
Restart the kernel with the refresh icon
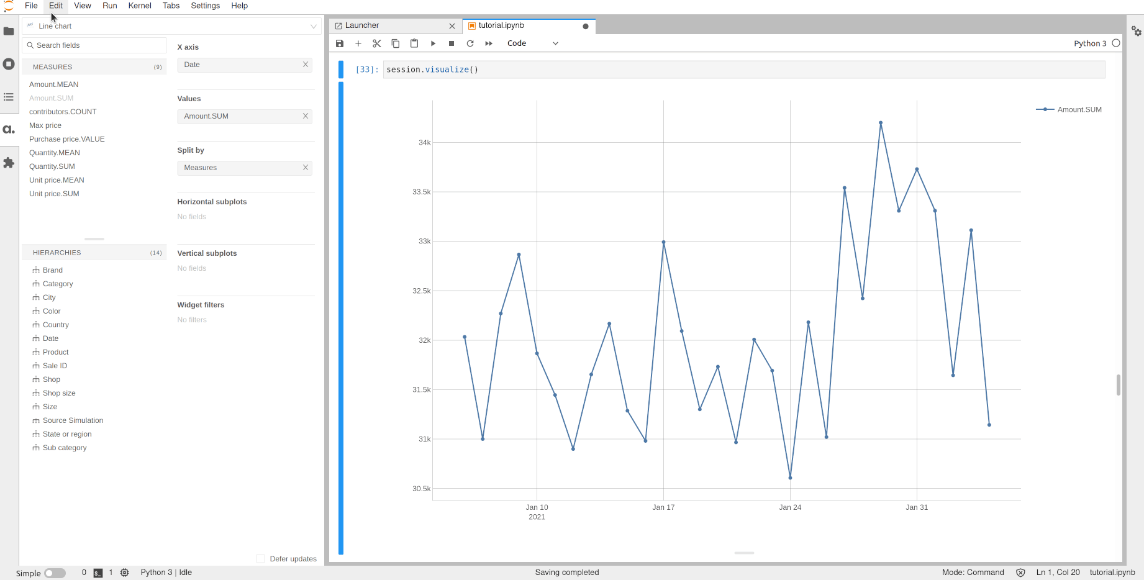click(470, 43)
